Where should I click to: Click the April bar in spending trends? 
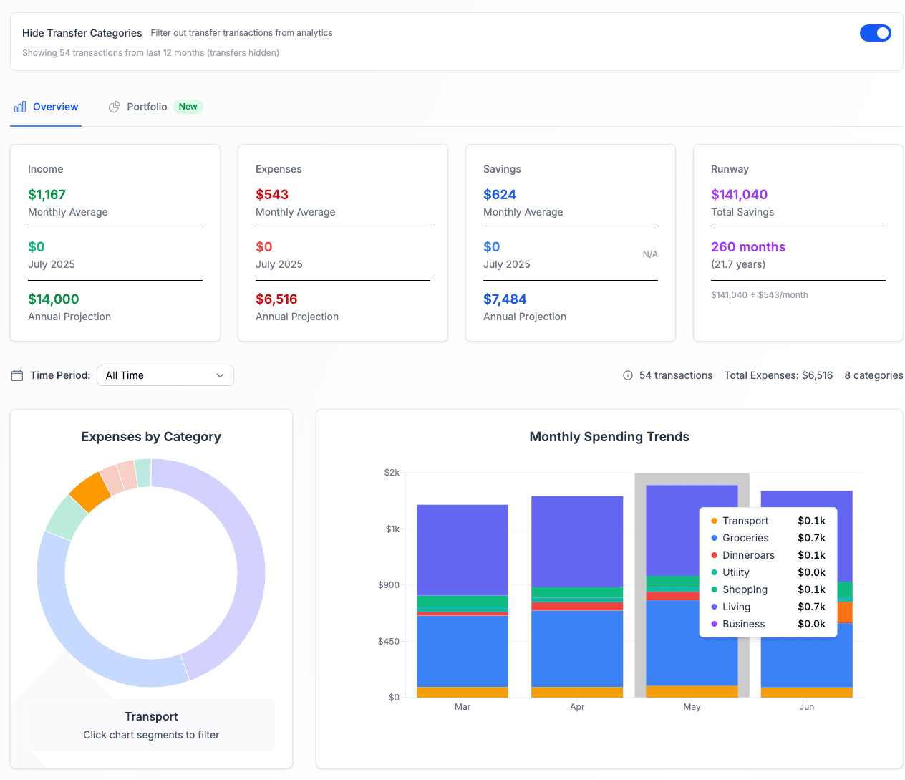(x=577, y=594)
